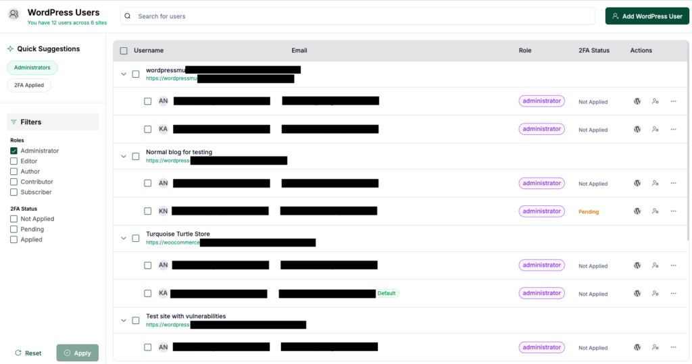This screenshot has height=364, width=692.
Task: Open more options for AN in wordpressmu site
Action: (x=674, y=101)
